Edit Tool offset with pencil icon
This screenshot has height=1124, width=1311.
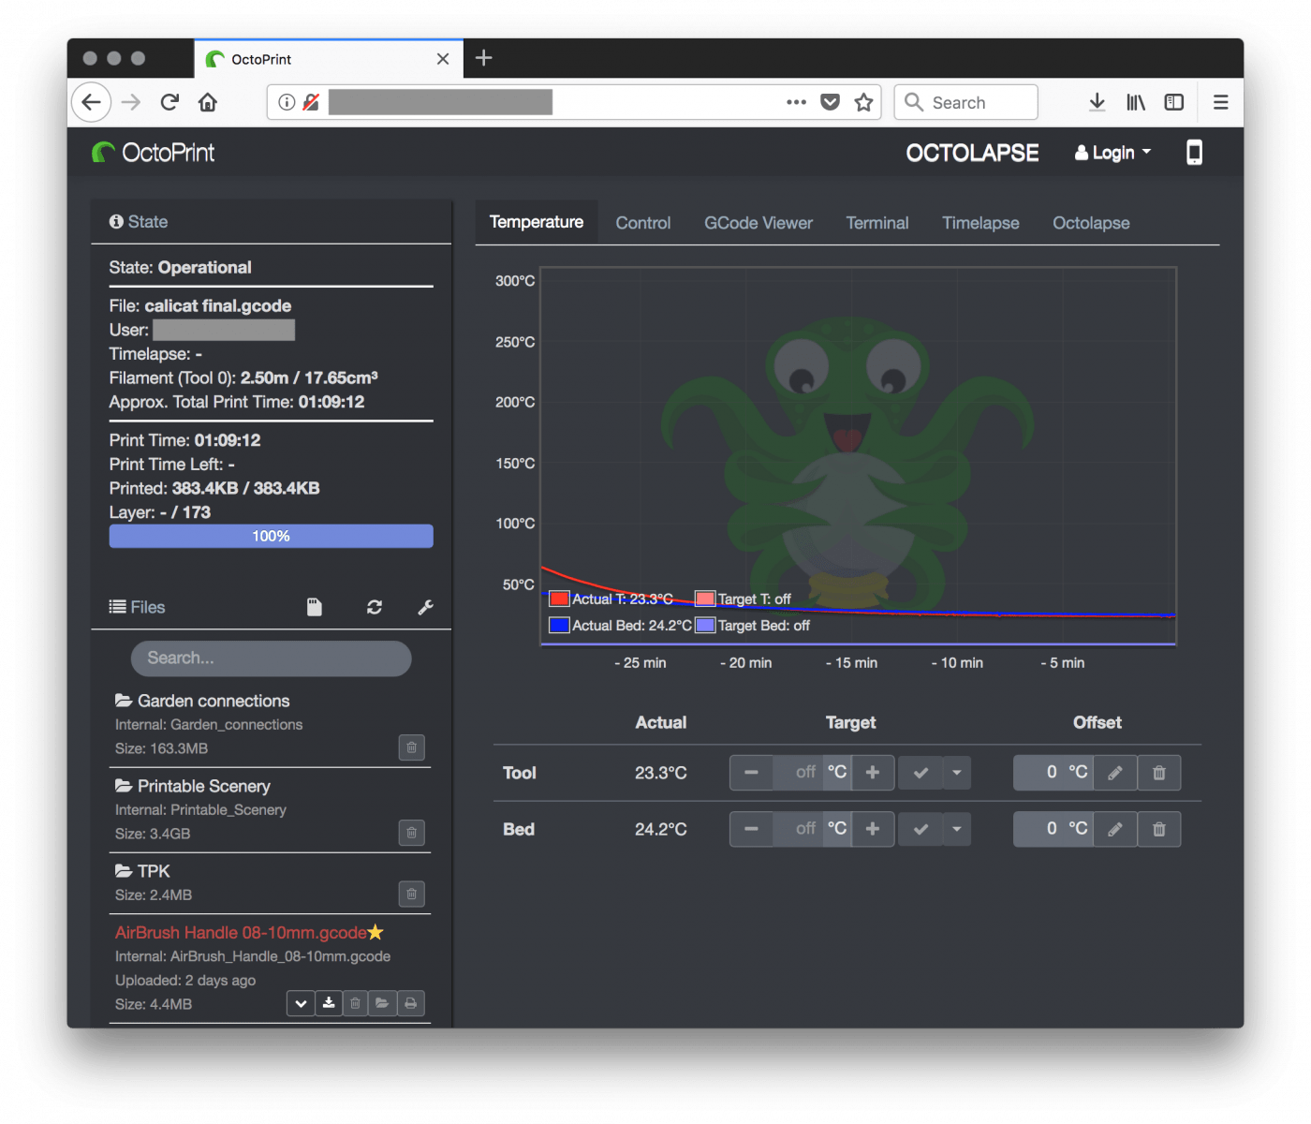click(x=1115, y=773)
